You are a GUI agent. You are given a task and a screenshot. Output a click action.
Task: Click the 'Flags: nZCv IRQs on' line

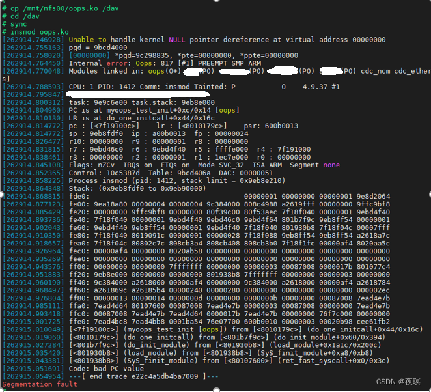tap(171, 165)
